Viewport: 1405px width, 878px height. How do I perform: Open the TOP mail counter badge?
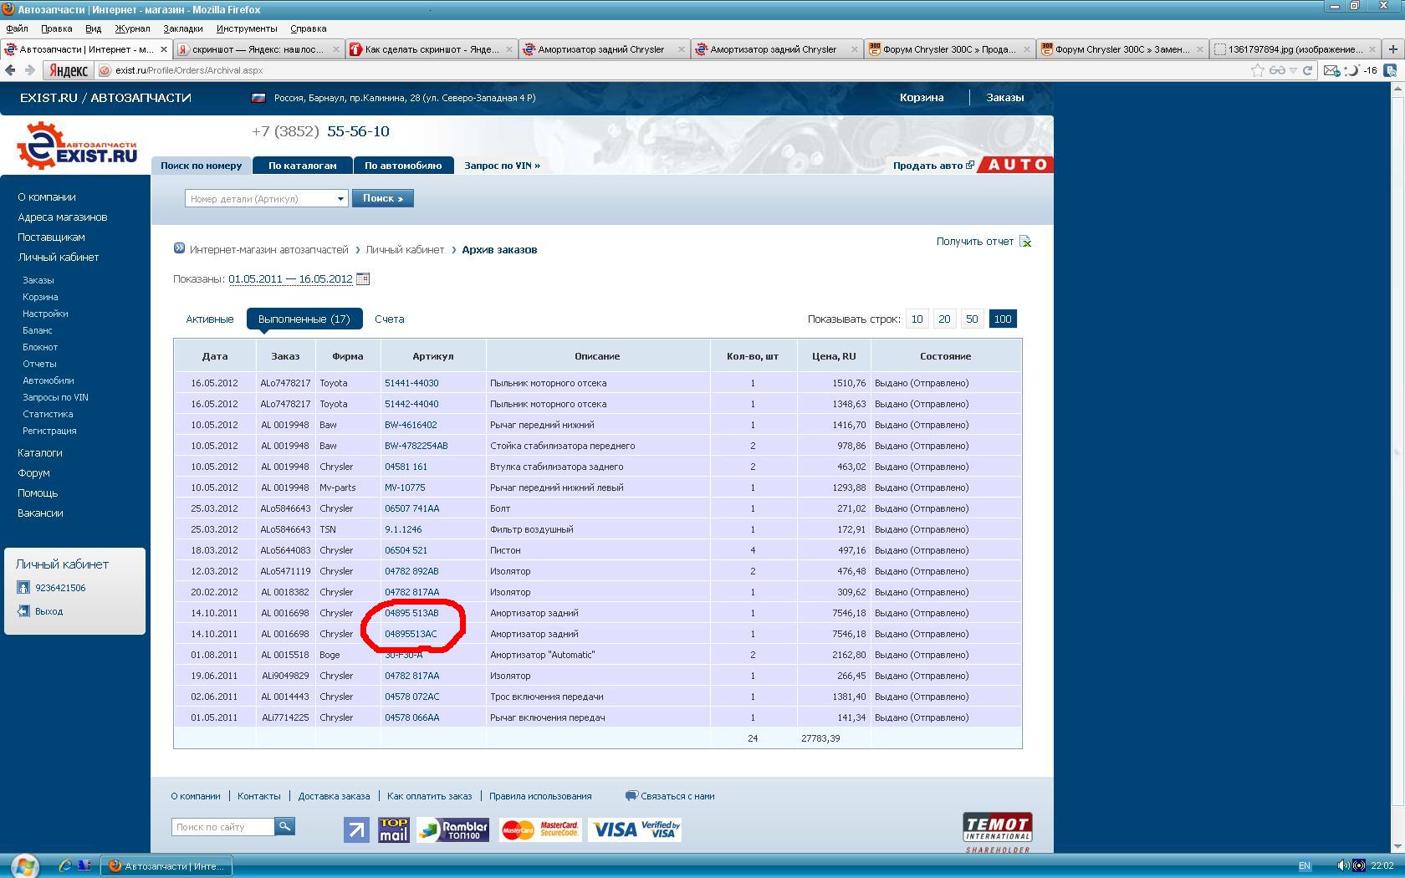[393, 830]
